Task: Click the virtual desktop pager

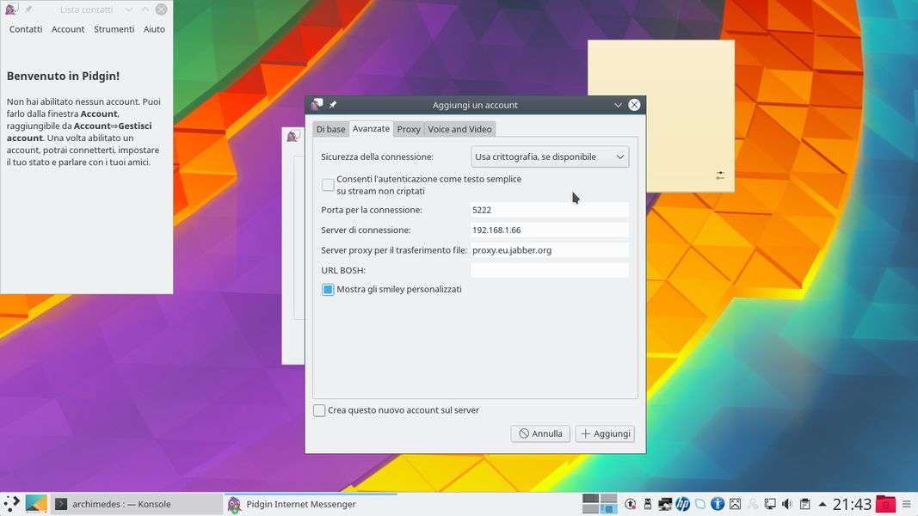Action: [600, 504]
